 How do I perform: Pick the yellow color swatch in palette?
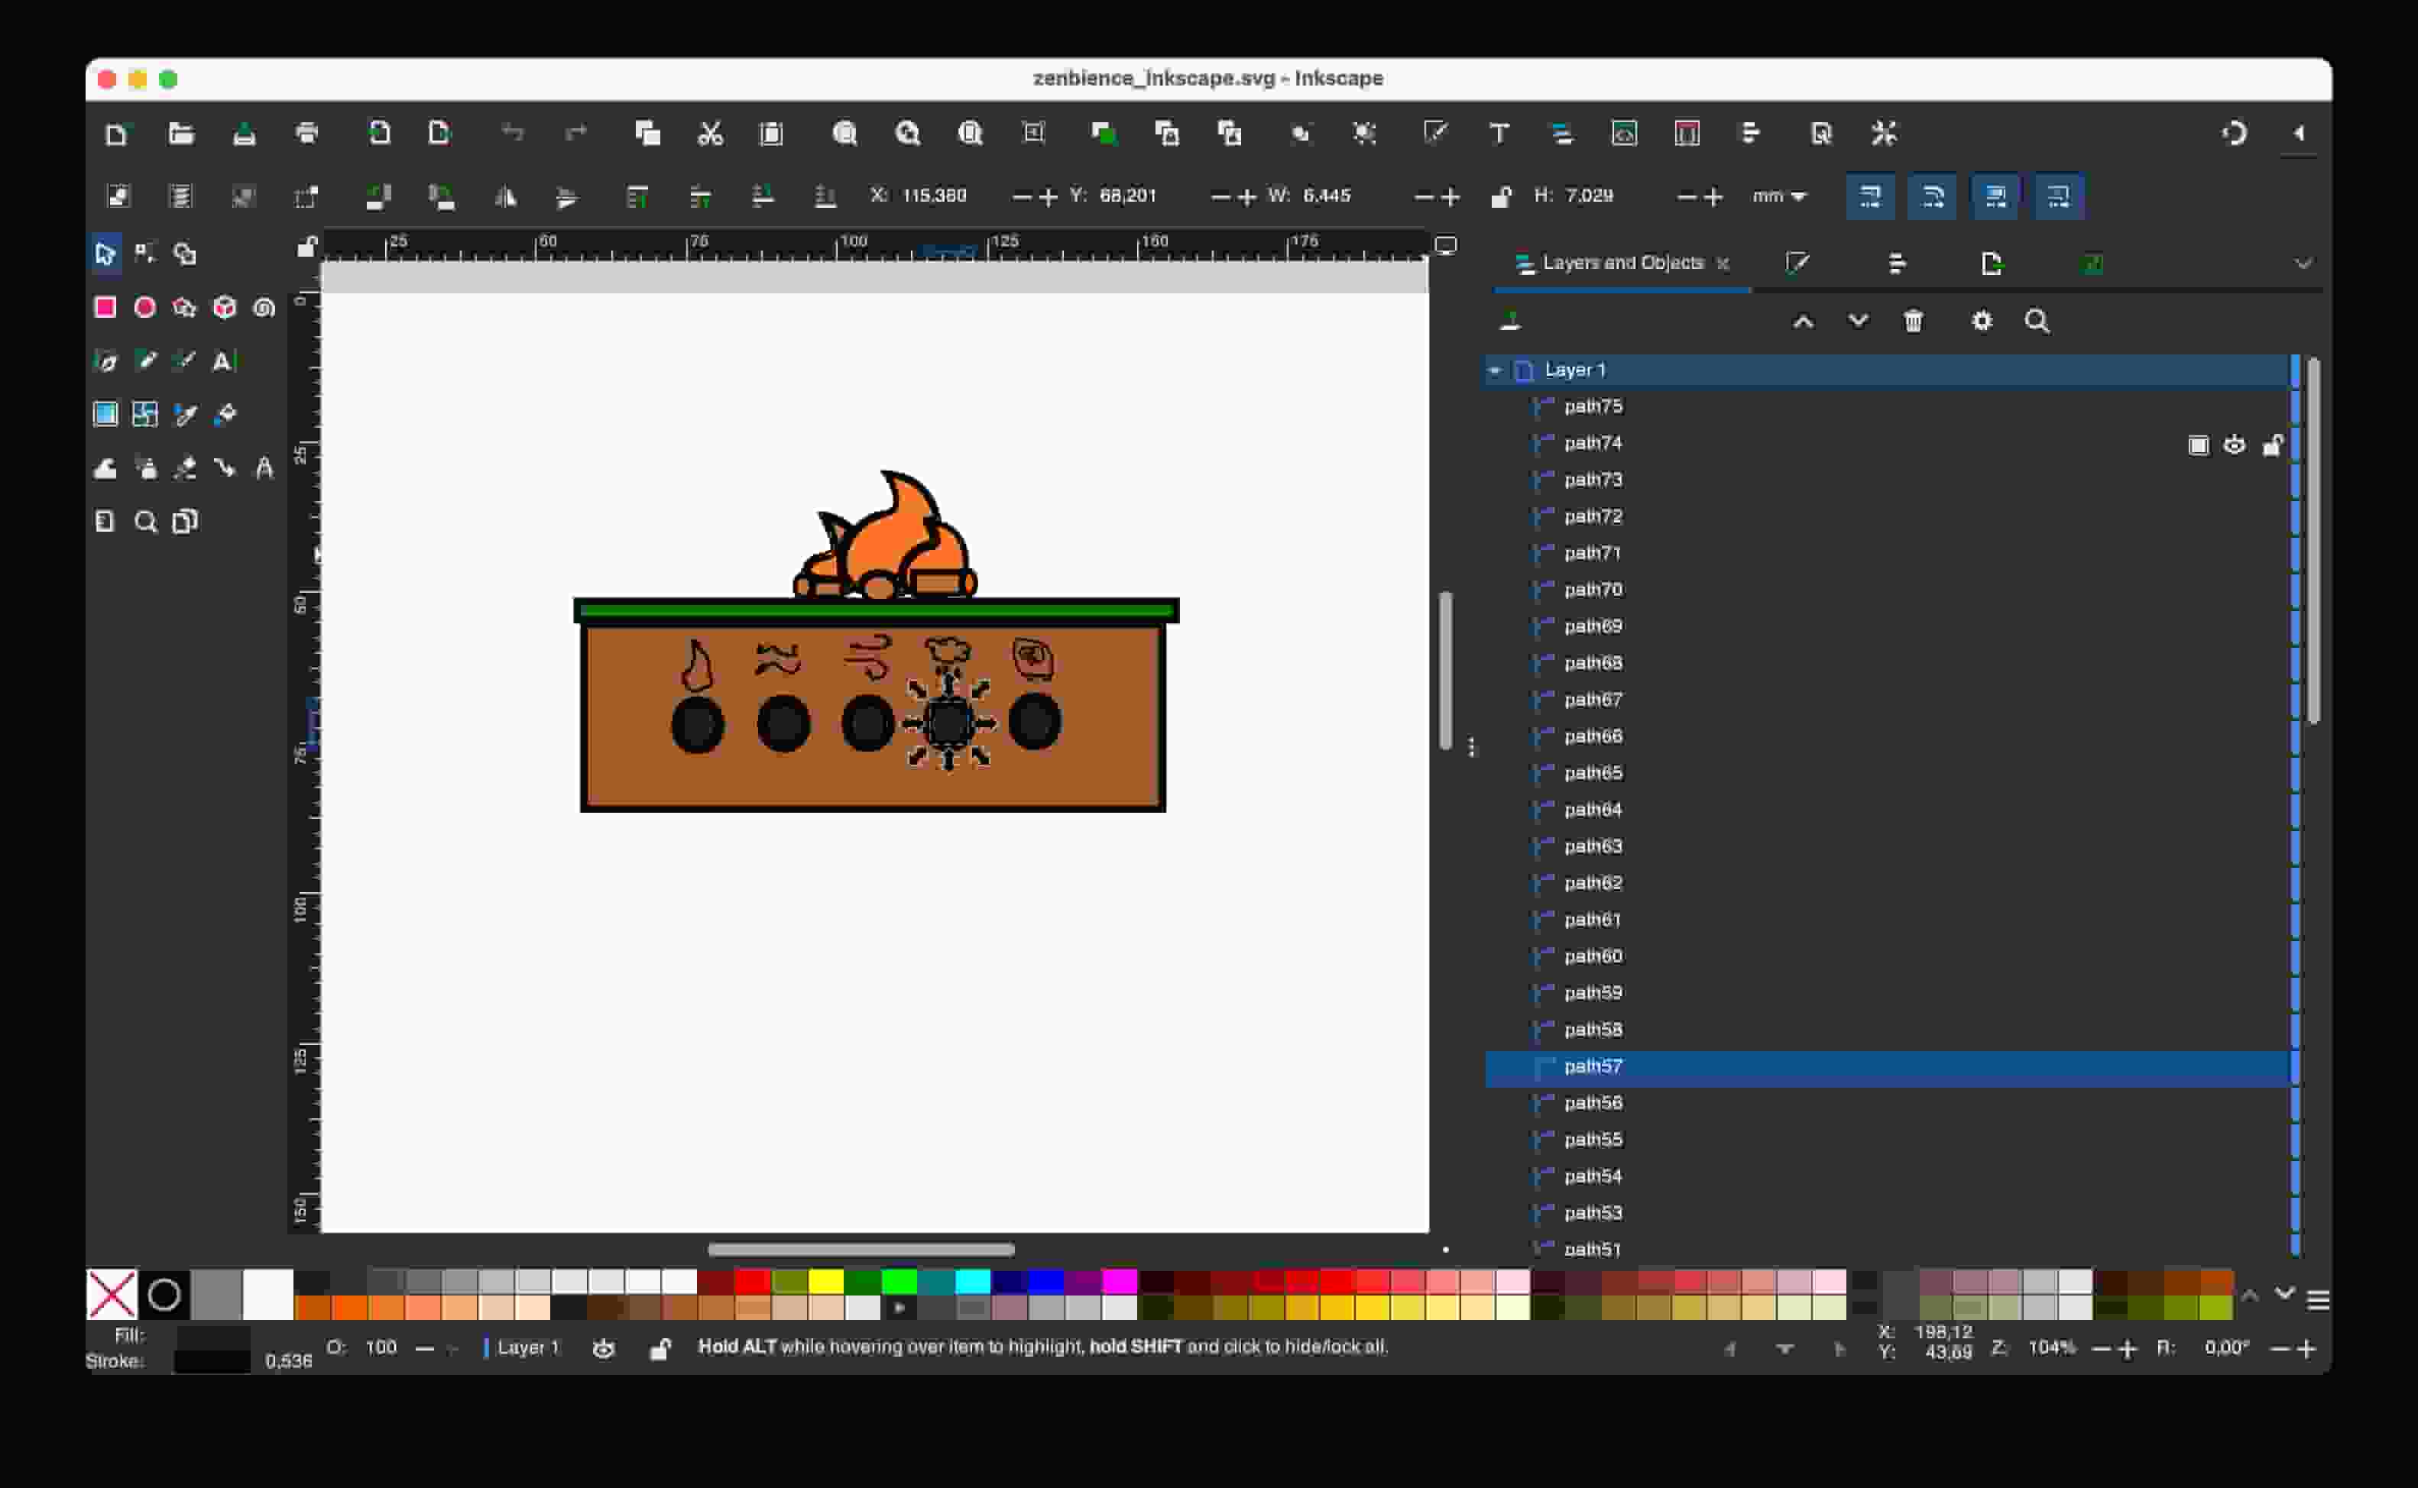pos(826,1281)
